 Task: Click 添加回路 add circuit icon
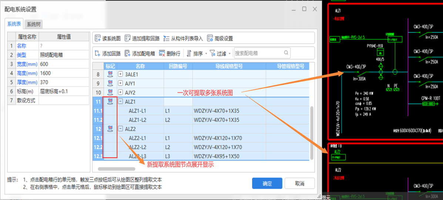point(98,54)
